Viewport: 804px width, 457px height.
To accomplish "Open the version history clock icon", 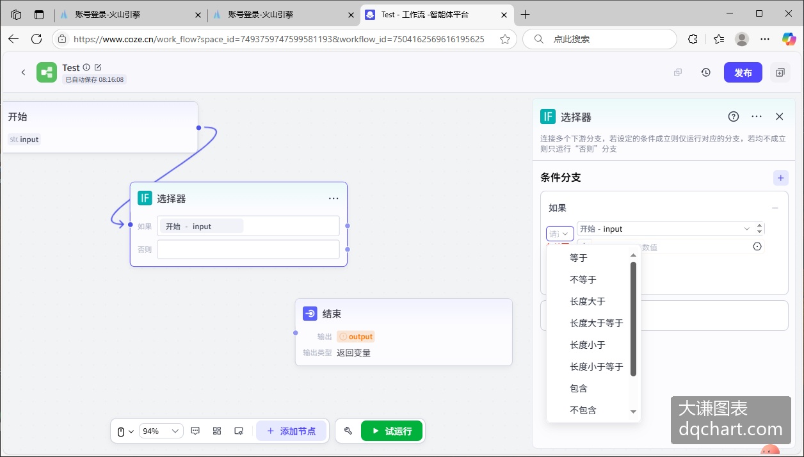I will [705, 72].
